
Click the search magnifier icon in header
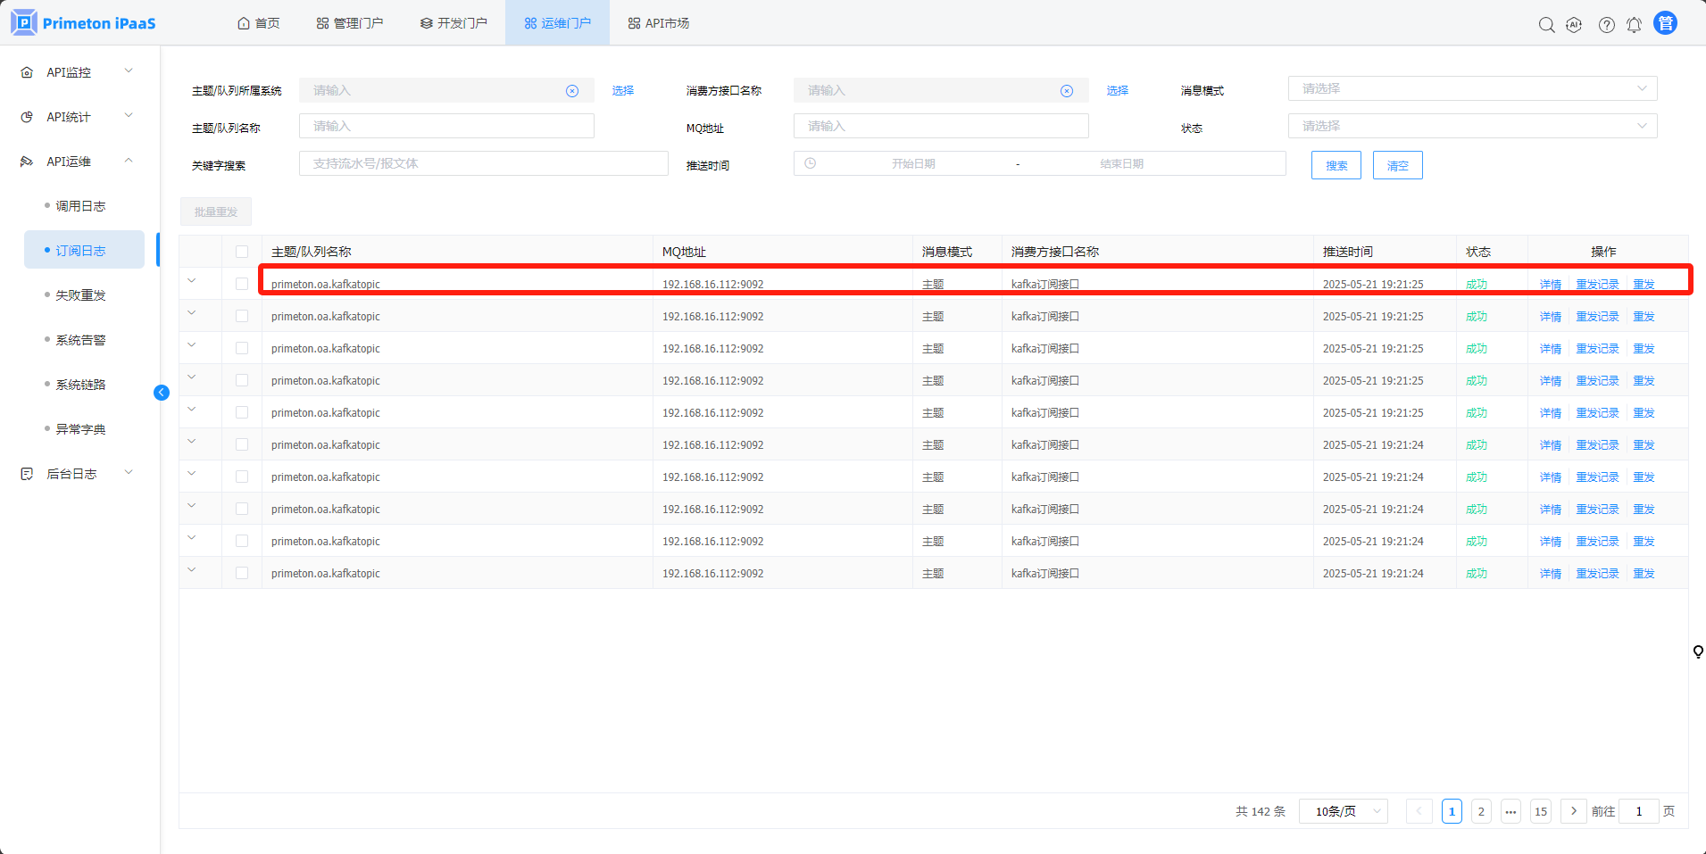point(1546,25)
